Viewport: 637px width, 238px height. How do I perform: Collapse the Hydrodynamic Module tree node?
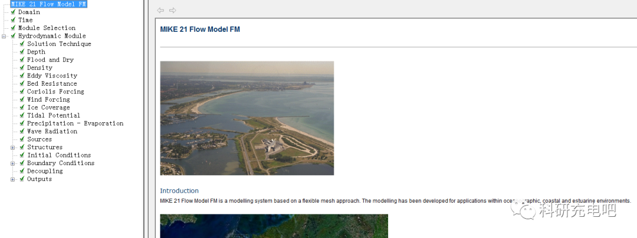pyautogui.click(x=4, y=36)
